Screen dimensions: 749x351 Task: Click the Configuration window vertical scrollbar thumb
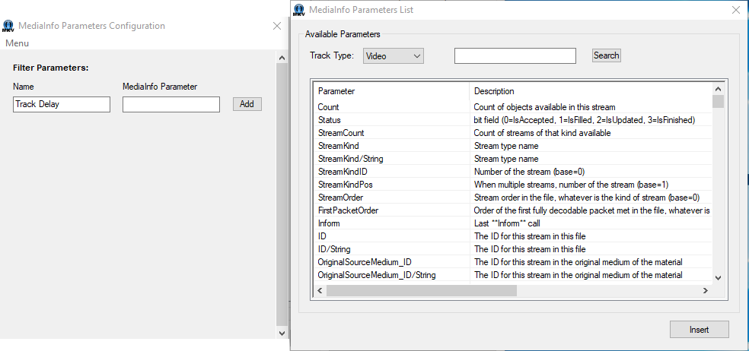(282, 194)
